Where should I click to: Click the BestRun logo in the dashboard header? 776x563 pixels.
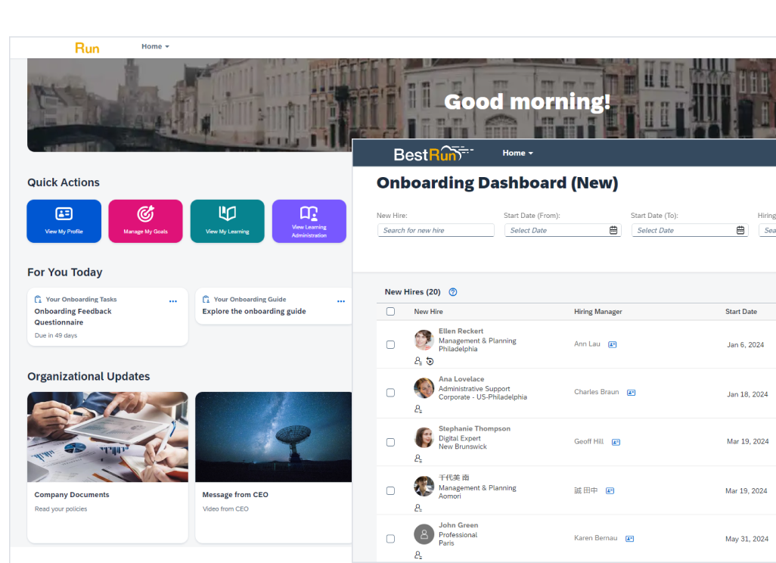(x=433, y=154)
